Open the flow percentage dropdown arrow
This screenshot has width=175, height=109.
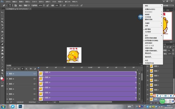[x=60, y=6]
